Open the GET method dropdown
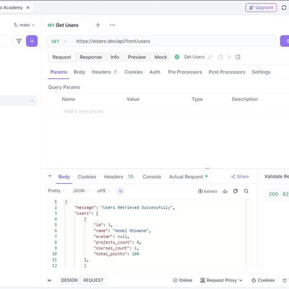Viewport: 289px width, 289px height. [x=58, y=41]
